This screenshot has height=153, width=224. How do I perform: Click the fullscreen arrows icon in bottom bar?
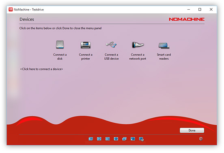(116, 139)
